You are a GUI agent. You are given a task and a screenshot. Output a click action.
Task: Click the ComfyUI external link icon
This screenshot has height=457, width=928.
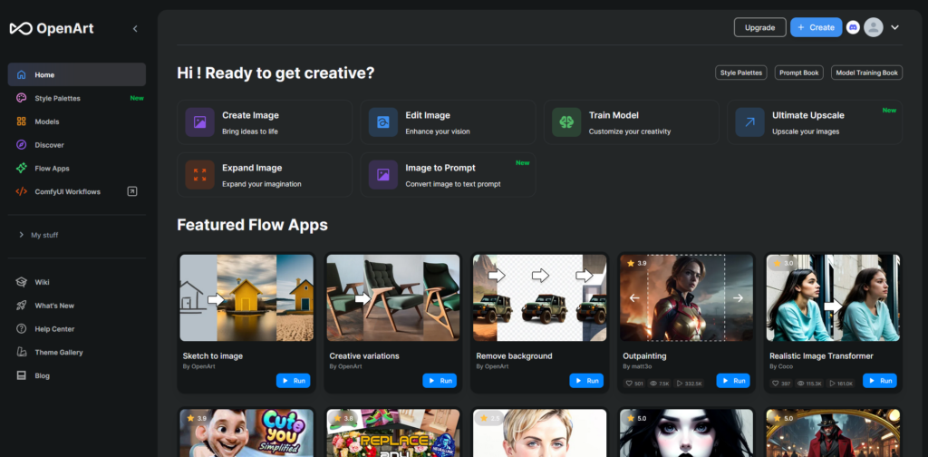pos(132,191)
